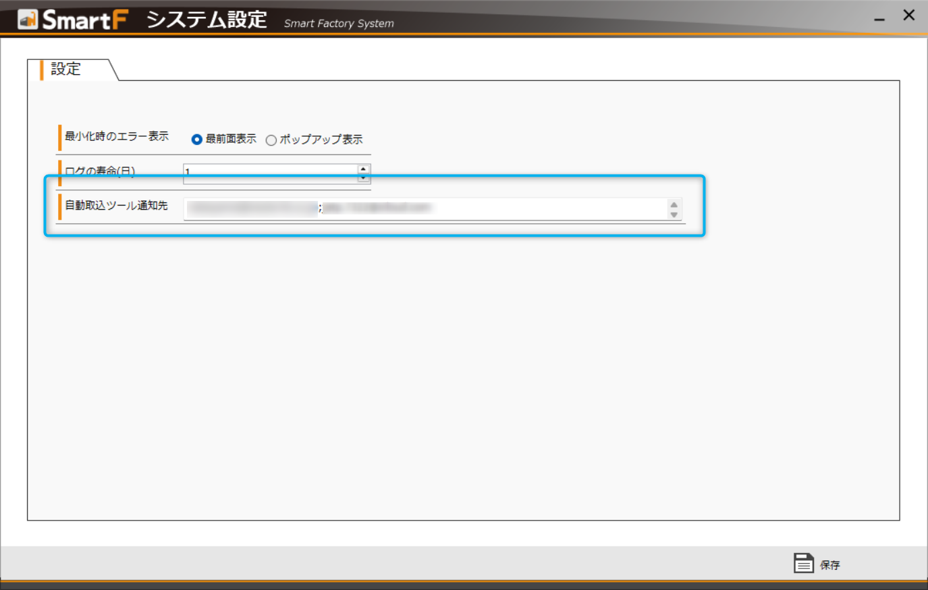
Task: Switch to the 設定 tab
Action: click(x=66, y=69)
